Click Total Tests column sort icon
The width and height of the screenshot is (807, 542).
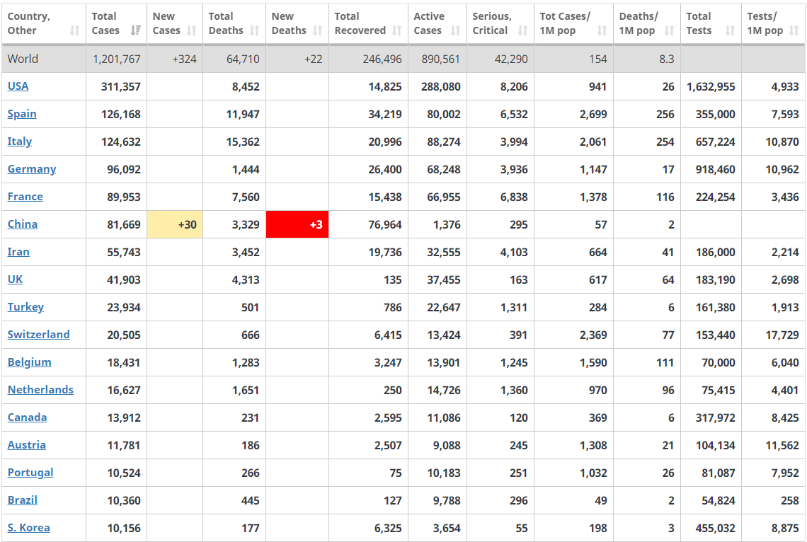click(731, 30)
